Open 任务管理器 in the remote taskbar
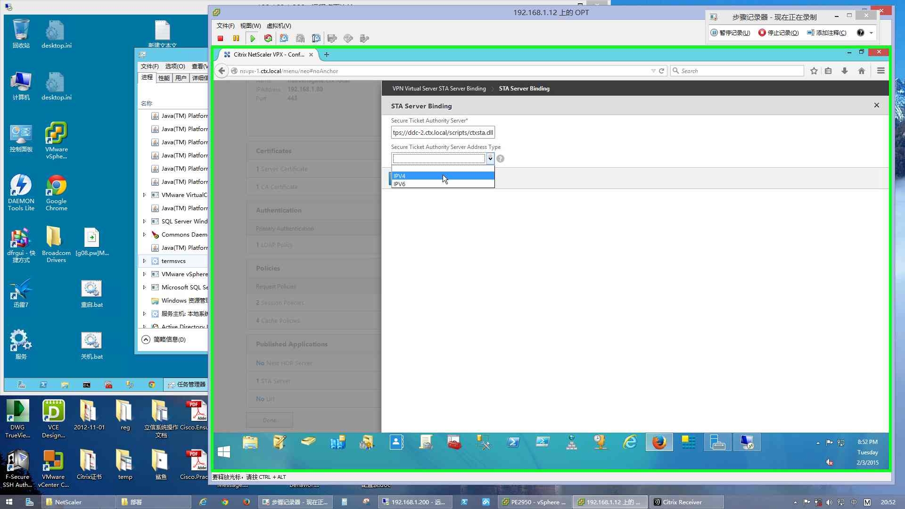This screenshot has height=509, width=905. point(187,385)
